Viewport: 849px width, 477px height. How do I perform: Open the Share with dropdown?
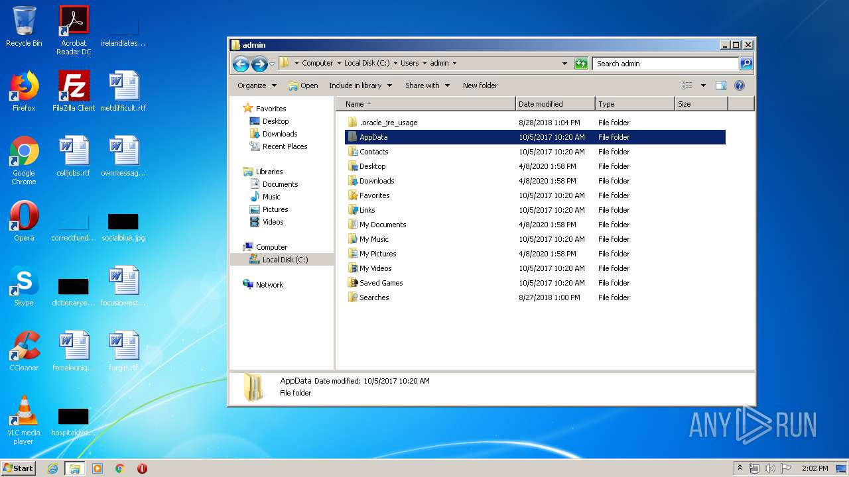pos(427,85)
